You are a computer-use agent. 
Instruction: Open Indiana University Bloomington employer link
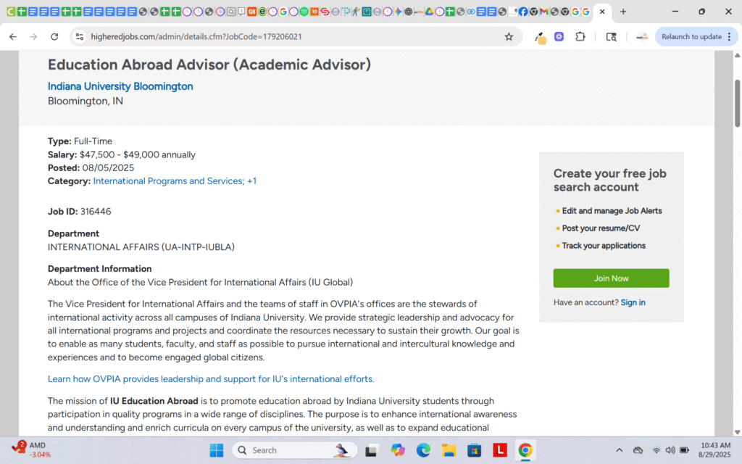(120, 86)
